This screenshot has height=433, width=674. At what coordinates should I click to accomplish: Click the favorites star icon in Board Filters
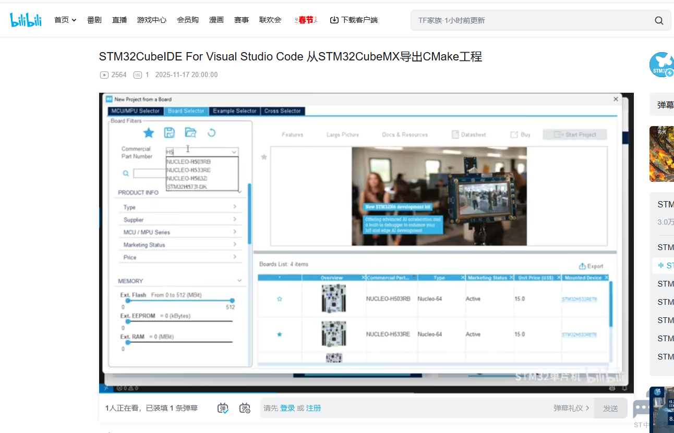pos(149,133)
